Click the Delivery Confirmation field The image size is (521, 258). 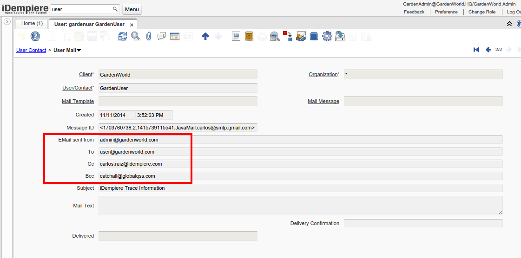tap(423, 223)
